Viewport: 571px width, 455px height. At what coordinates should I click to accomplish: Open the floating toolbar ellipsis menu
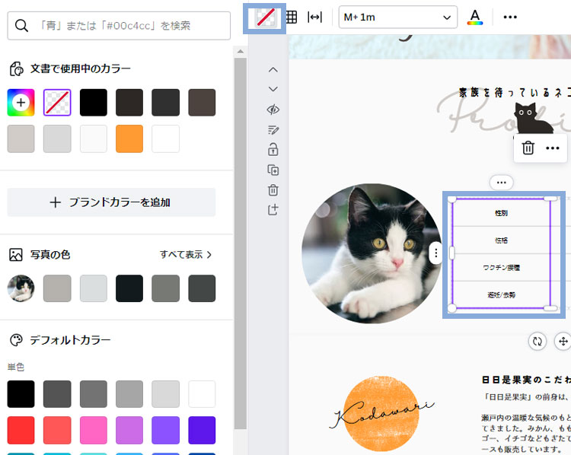coord(553,148)
